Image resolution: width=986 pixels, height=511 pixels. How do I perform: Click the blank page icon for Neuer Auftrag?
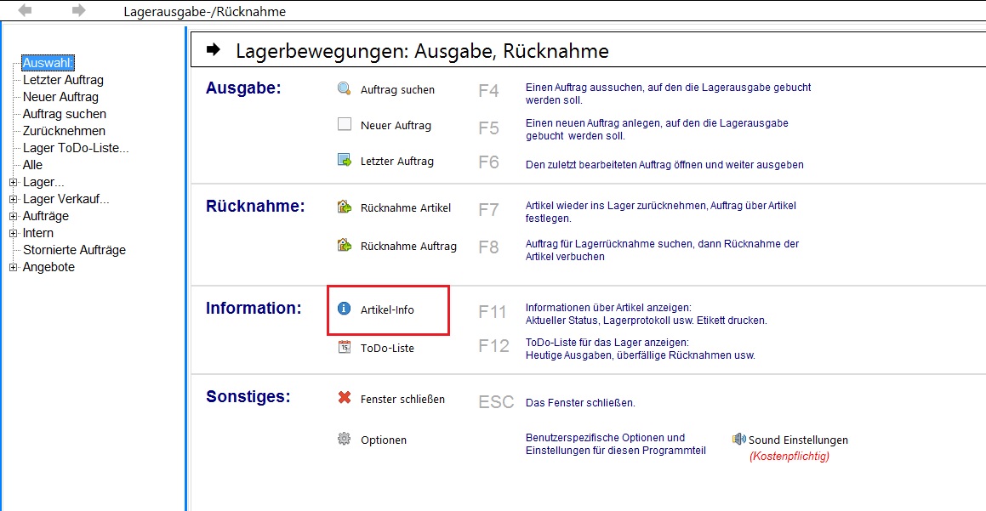pos(345,124)
